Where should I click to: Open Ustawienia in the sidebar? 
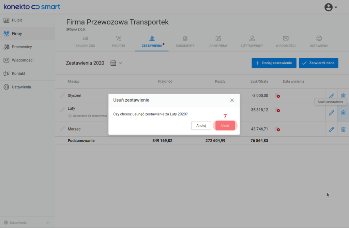(27, 87)
